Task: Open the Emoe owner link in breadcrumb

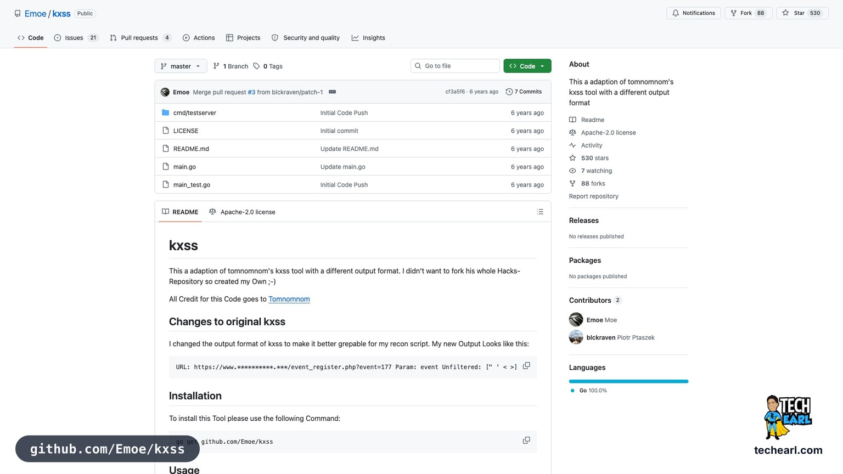Action: 35,14
